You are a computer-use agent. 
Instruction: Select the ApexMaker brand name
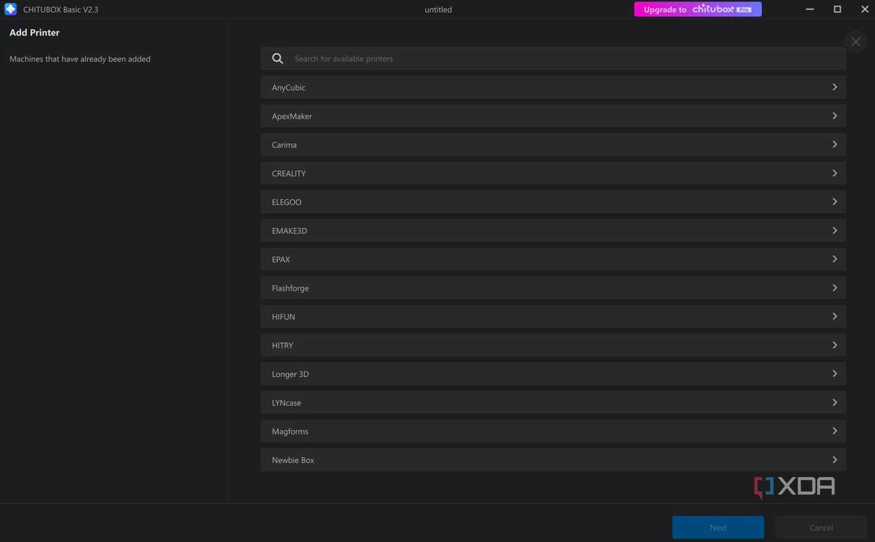tap(292, 116)
